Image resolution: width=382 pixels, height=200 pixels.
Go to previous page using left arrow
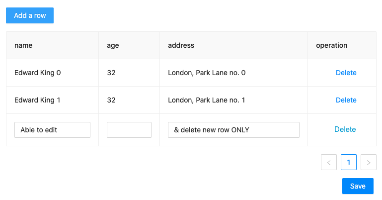[329, 162]
